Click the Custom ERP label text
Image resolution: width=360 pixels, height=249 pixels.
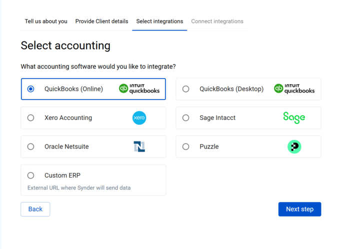[62, 175]
